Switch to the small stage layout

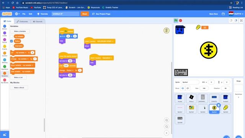click(231, 20)
